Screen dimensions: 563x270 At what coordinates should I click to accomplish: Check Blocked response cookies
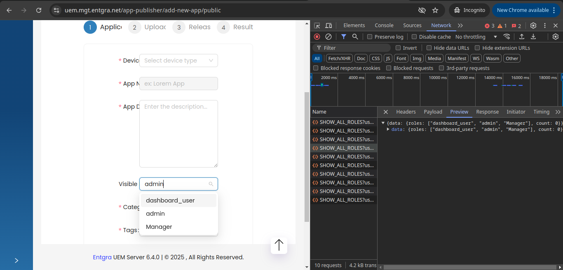tap(316, 68)
